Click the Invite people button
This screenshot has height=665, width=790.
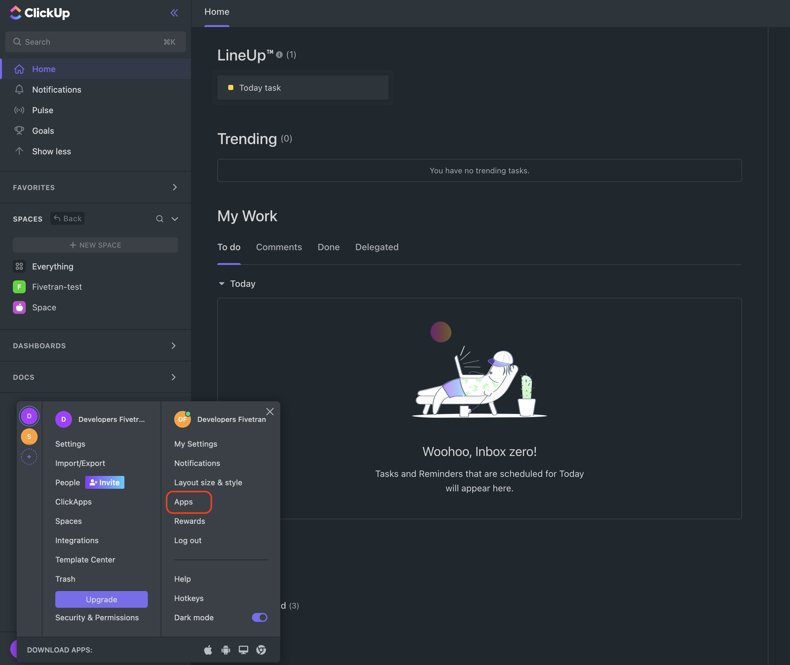(x=105, y=482)
